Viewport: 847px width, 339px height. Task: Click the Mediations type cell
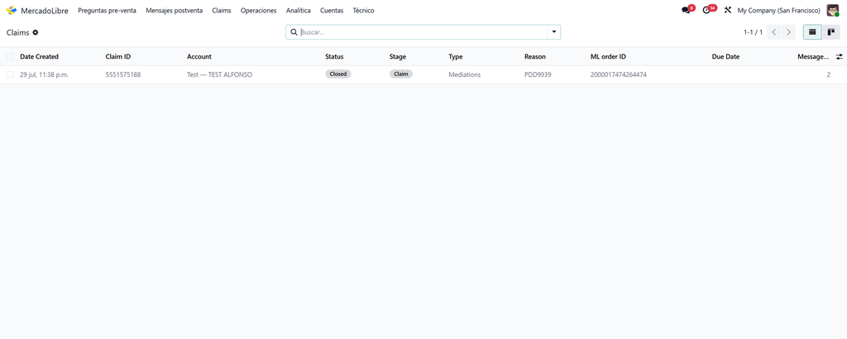coord(465,74)
